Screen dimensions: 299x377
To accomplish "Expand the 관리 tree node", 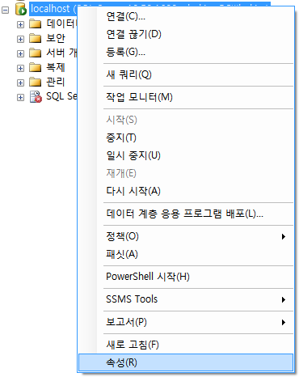I will pos(20,83).
